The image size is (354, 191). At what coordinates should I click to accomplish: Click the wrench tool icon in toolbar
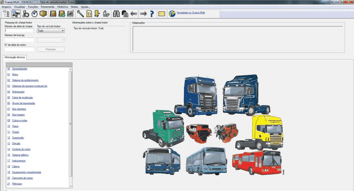pyautogui.click(x=80, y=14)
